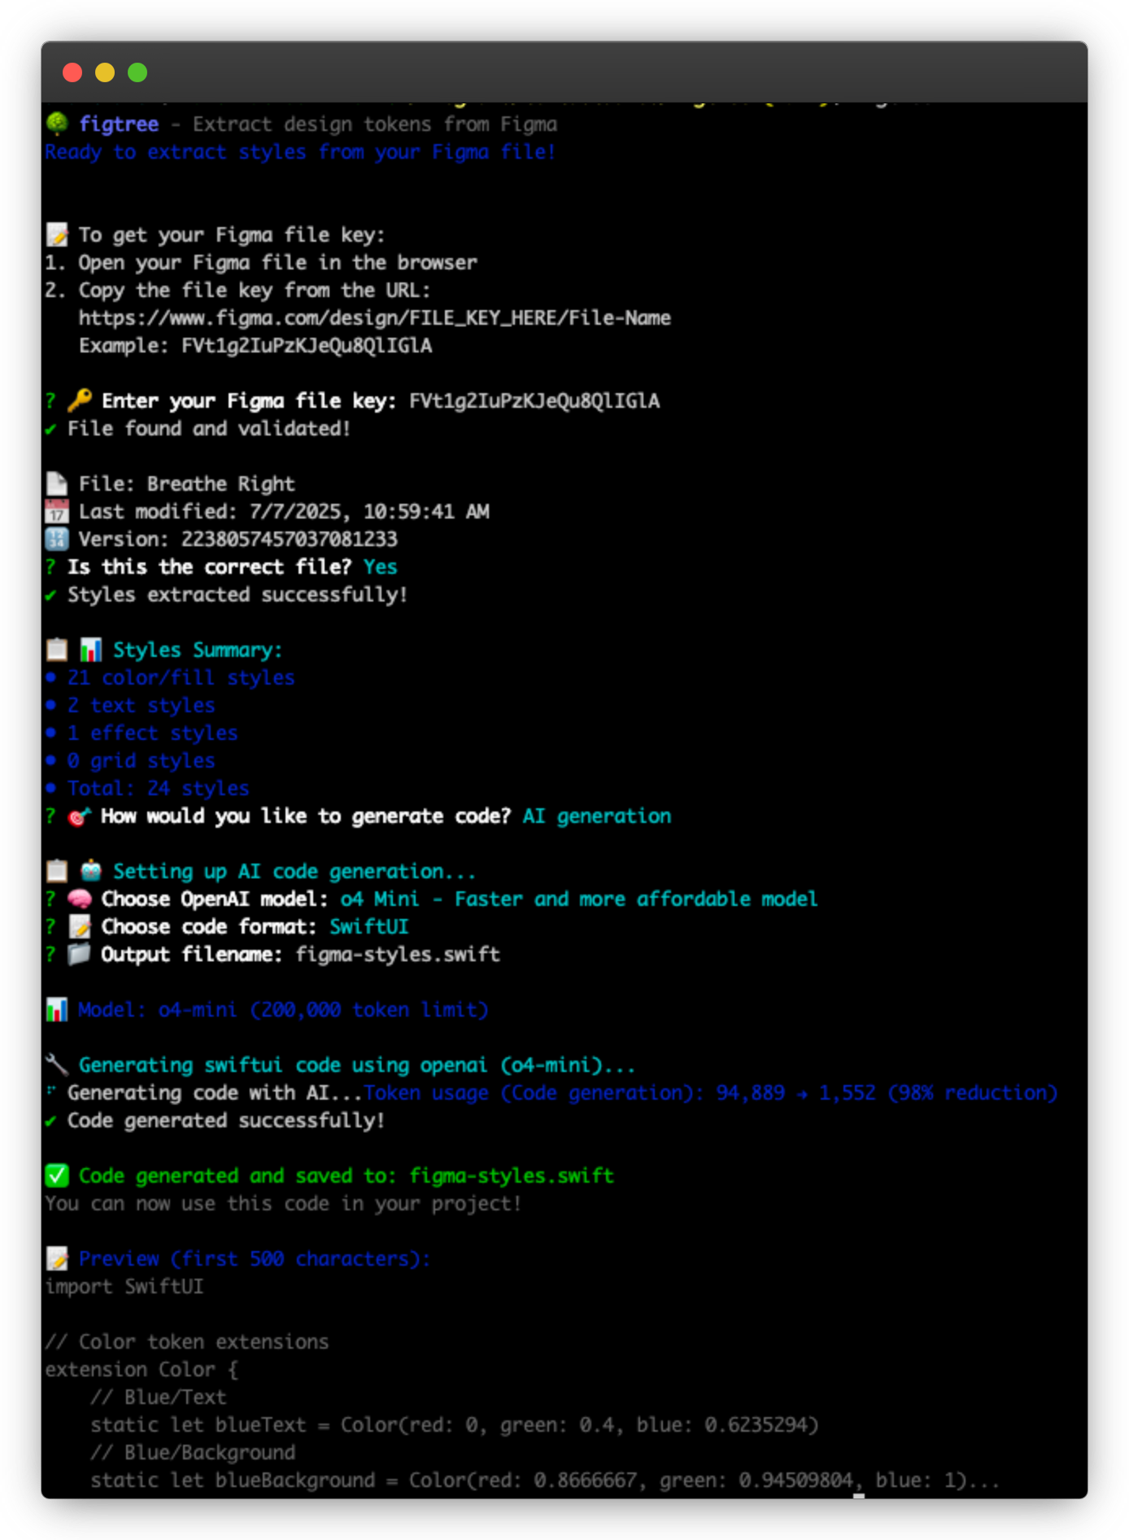Click the 'Token usage (Code generation)' text

(534, 1092)
